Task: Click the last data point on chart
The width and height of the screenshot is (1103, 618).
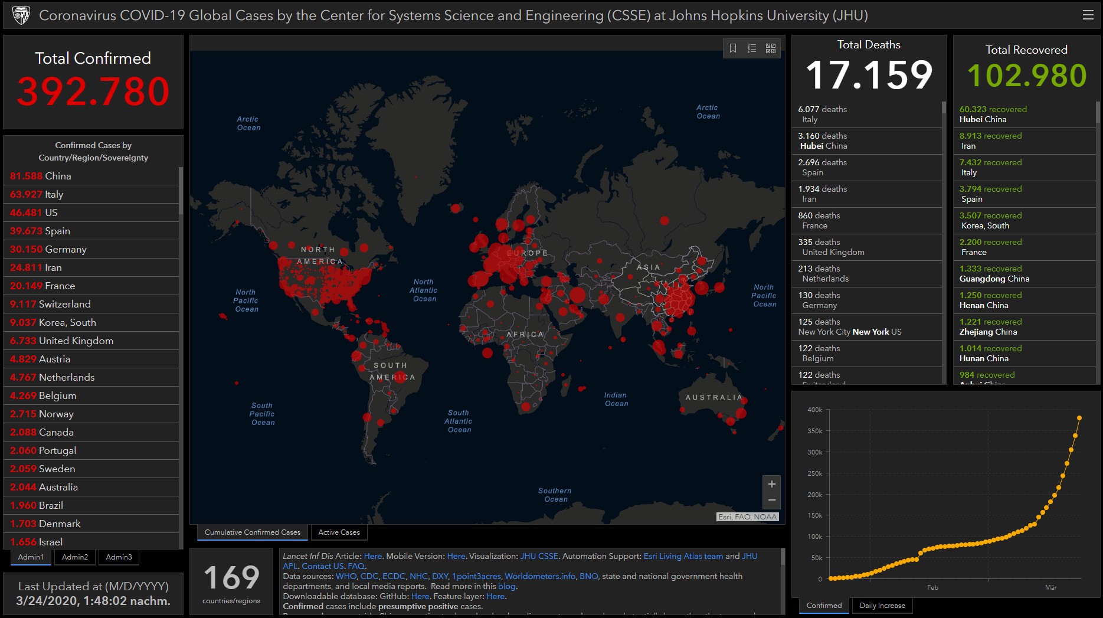Action: 1079,418
